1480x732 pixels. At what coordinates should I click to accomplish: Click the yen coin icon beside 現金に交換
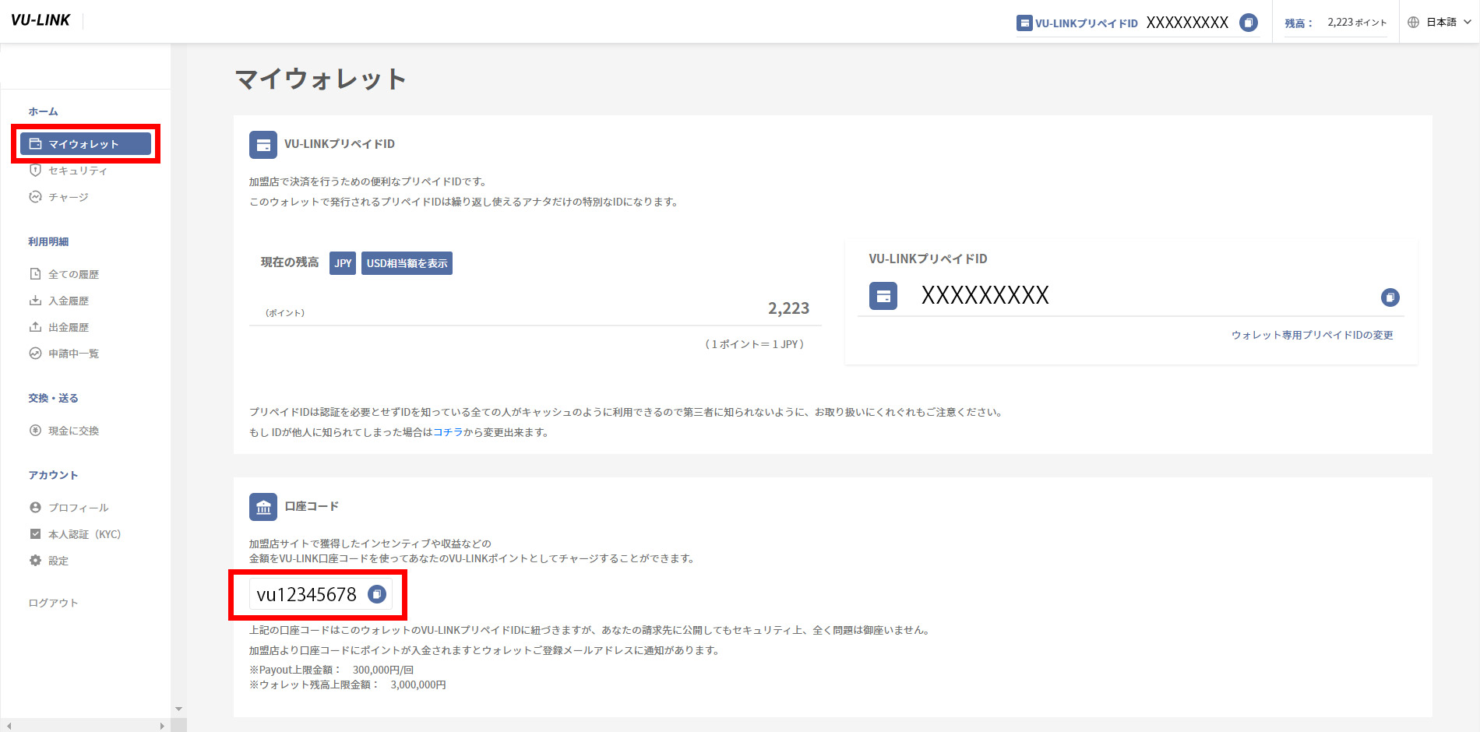pos(35,430)
